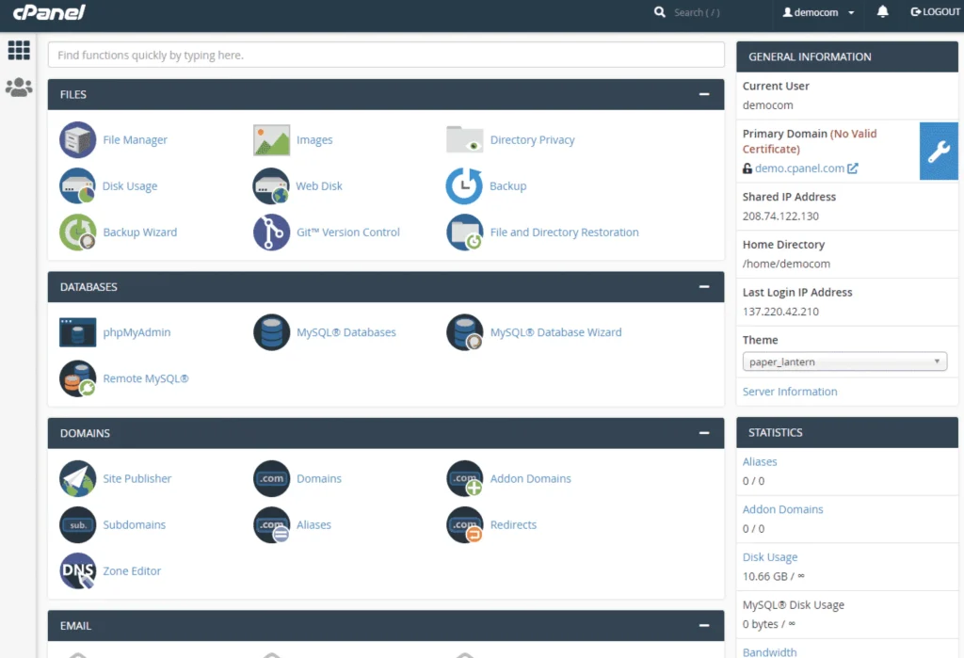This screenshot has height=658, width=964.
Task: Click the last login IP 137.220.42.210
Action: pos(780,312)
